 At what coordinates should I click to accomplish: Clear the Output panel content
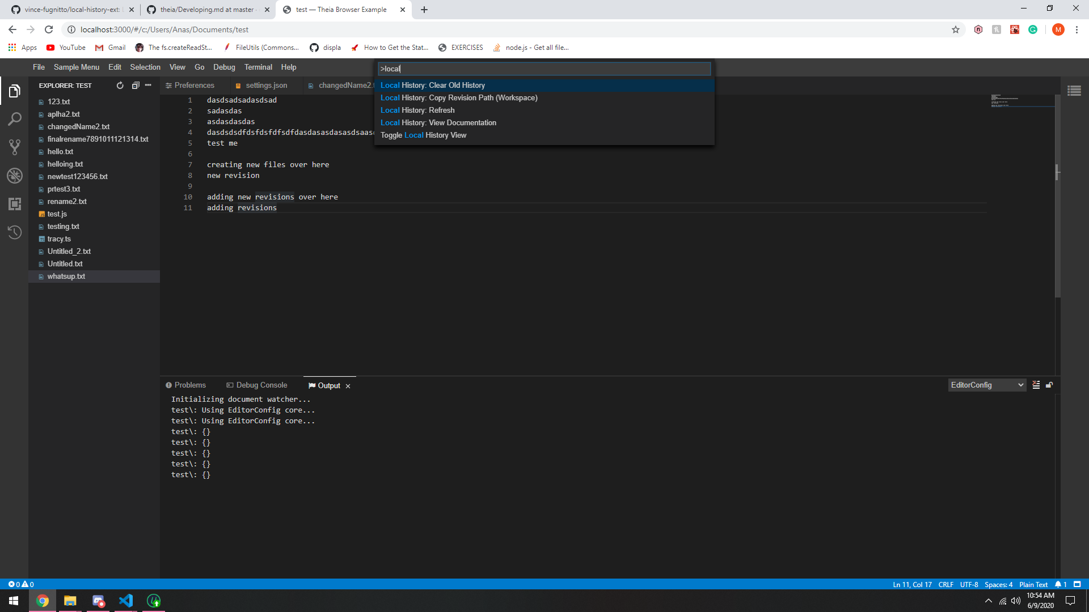coord(1036,385)
